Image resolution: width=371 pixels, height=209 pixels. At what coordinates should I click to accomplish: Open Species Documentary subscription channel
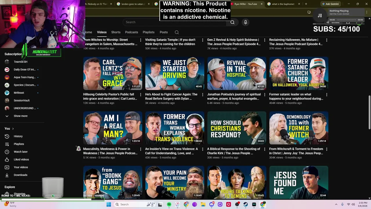tap(24, 85)
